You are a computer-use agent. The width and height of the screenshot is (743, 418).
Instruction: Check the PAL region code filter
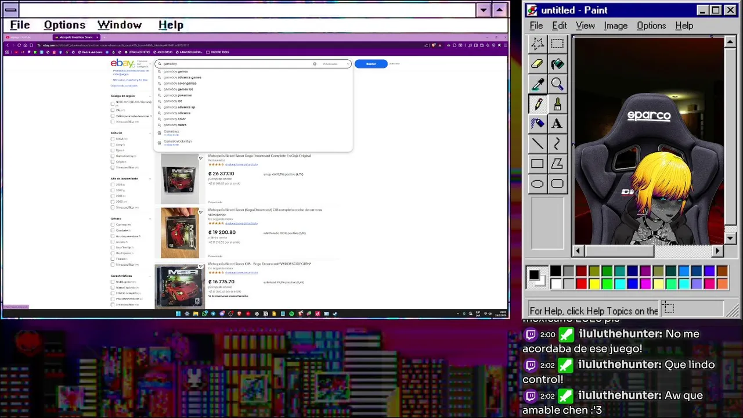coord(113,110)
